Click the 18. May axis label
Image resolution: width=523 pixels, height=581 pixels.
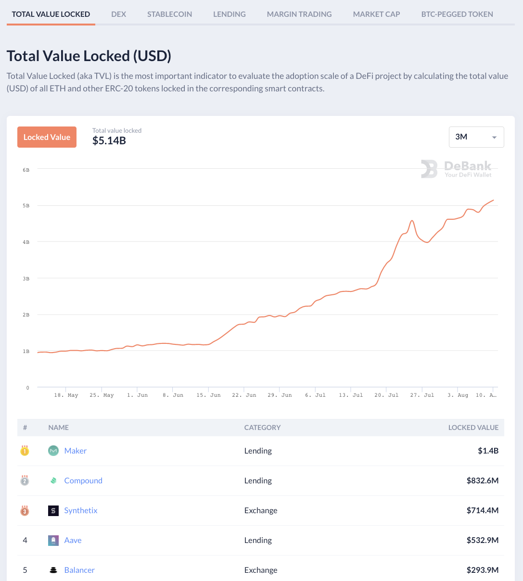click(66, 395)
